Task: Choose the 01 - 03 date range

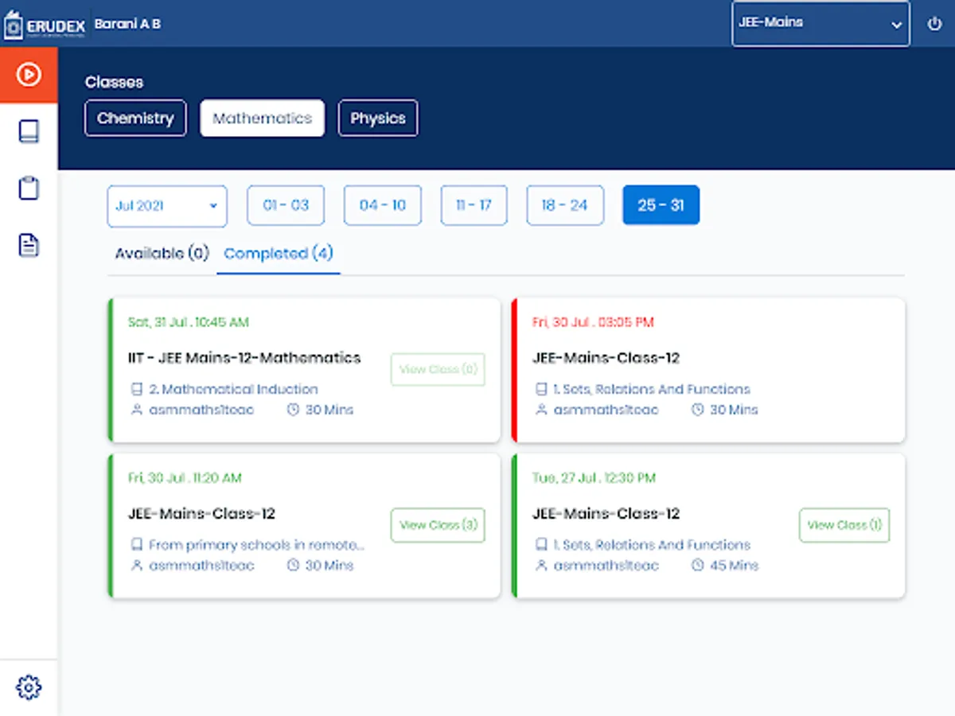Action: (x=286, y=205)
